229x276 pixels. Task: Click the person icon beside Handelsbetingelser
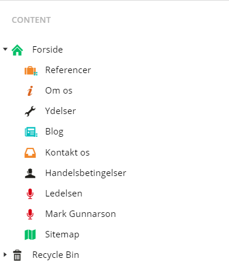tap(30, 173)
